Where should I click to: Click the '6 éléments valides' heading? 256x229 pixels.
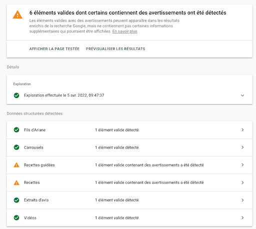click(128, 12)
